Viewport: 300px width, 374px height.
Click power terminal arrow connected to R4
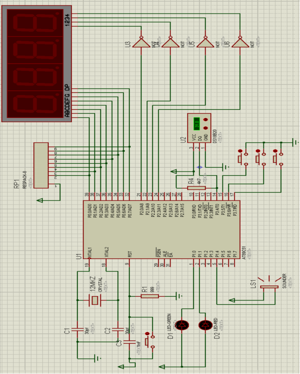point(174,171)
